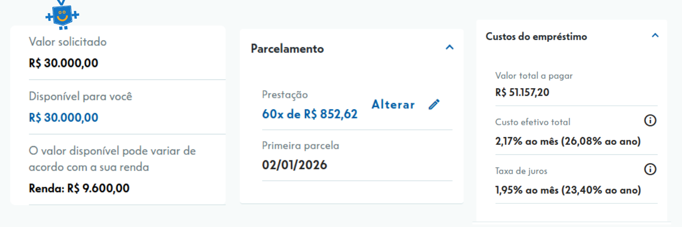682x227 pixels.
Task: Open info icon for Taxa de juros
Action: click(651, 170)
